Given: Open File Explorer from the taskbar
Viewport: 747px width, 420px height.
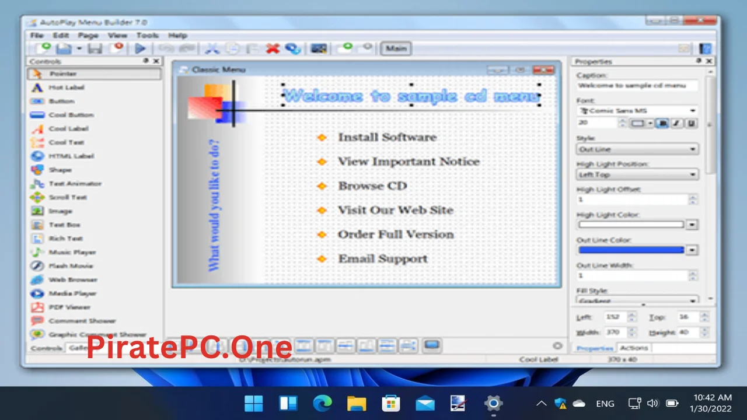Looking at the screenshot, I should point(357,403).
